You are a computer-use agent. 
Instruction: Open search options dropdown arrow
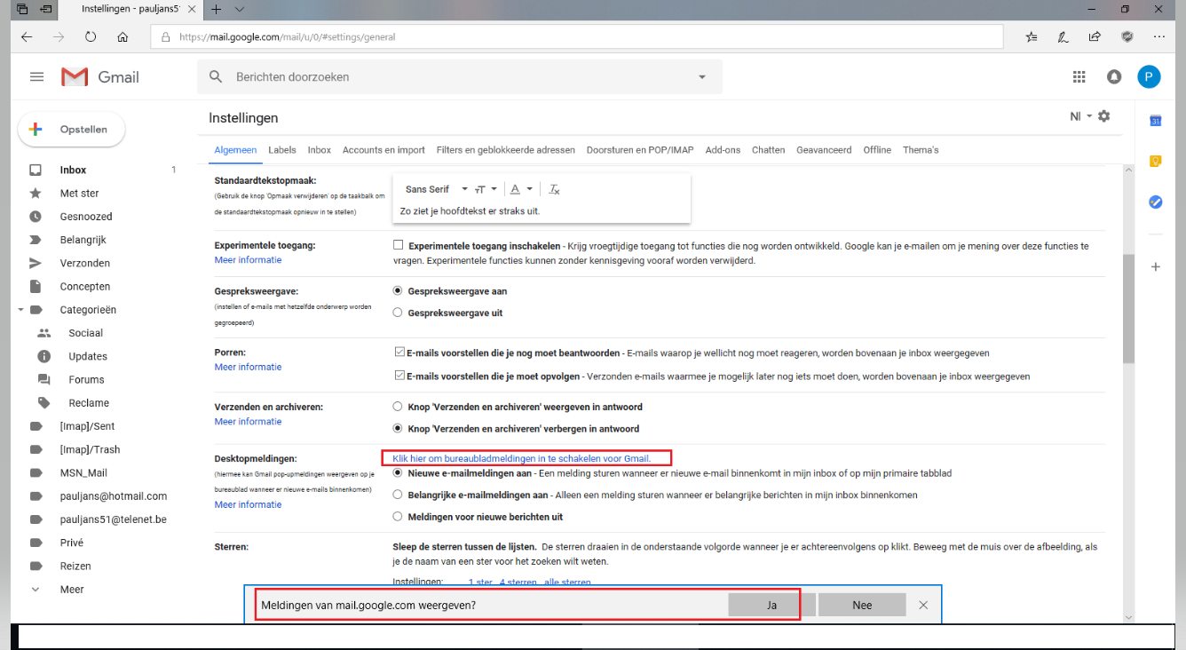pyautogui.click(x=702, y=77)
